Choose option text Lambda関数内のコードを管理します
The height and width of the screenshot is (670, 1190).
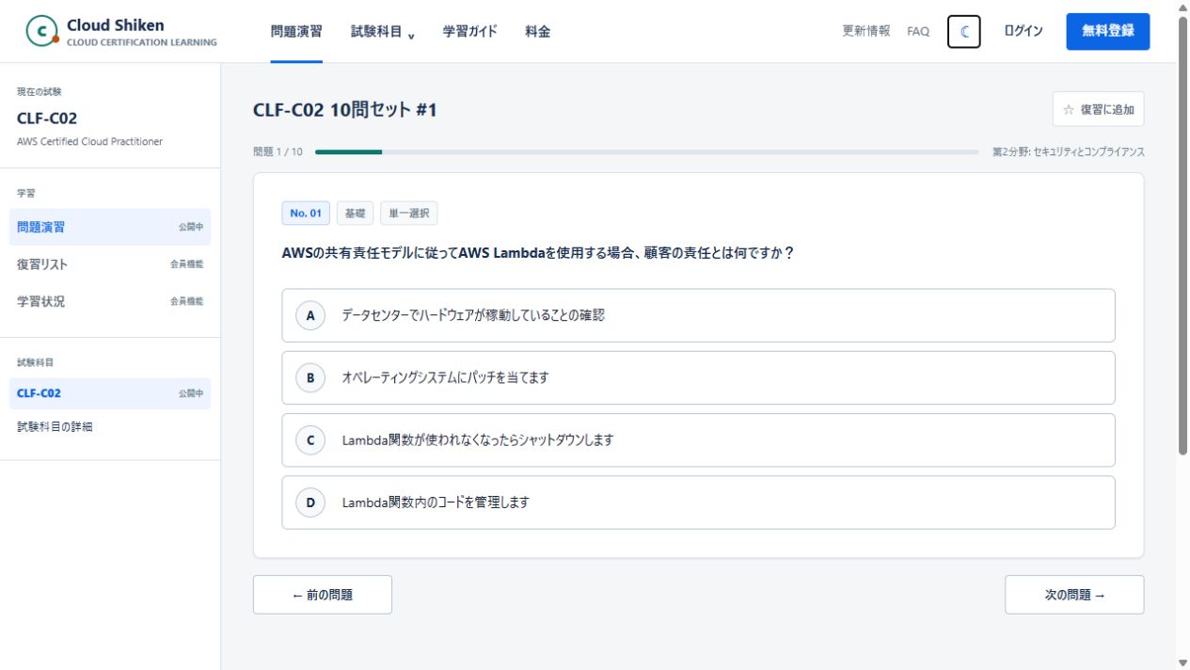click(436, 502)
